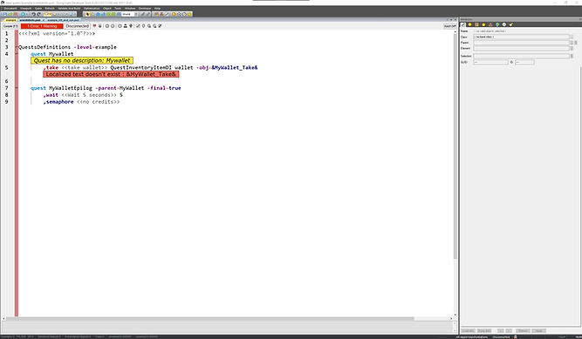Click the Compile (F7) button
Screen dimensions: 582x339
(x=10, y=26)
